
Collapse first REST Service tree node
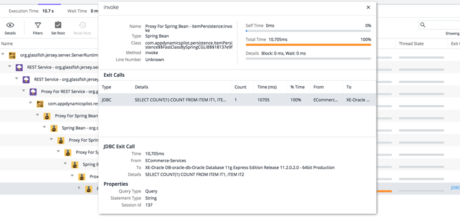click(10, 66)
